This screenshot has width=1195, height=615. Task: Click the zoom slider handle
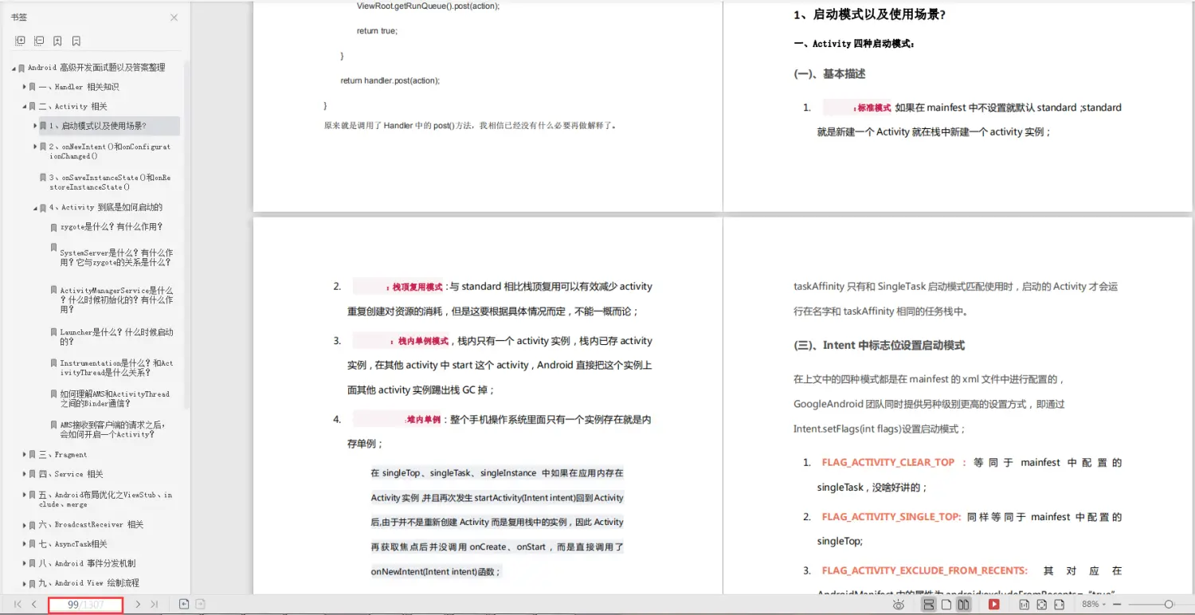coord(1169,605)
